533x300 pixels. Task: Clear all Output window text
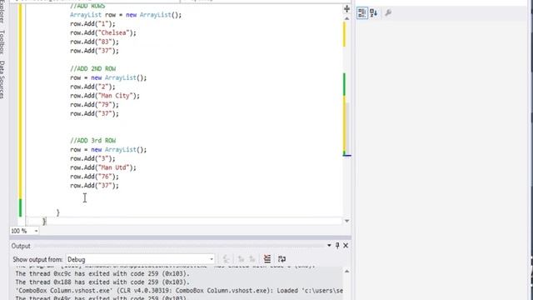267,259
